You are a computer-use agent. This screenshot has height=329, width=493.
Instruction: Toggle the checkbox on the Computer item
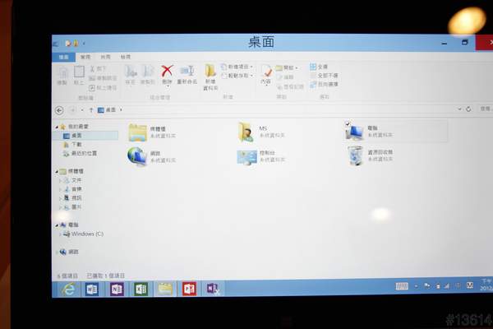pyautogui.click(x=348, y=123)
